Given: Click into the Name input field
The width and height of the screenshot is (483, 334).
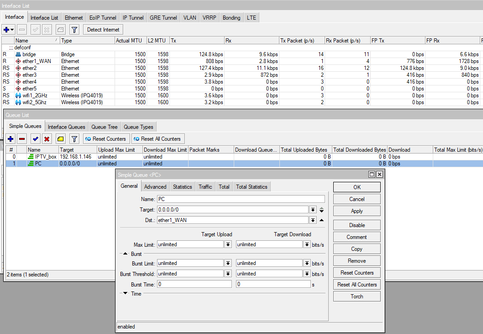Looking at the screenshot, I should (x=241, y=199).
